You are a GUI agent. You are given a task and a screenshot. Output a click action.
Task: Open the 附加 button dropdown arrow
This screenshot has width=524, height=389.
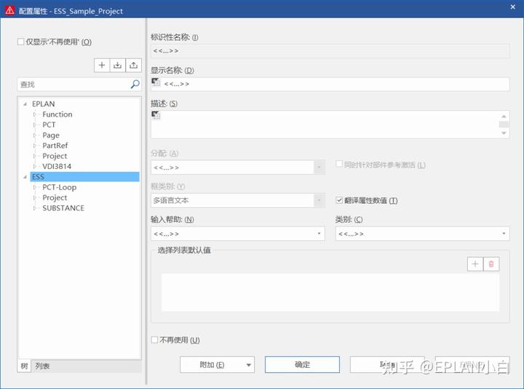tap(248, 365)
